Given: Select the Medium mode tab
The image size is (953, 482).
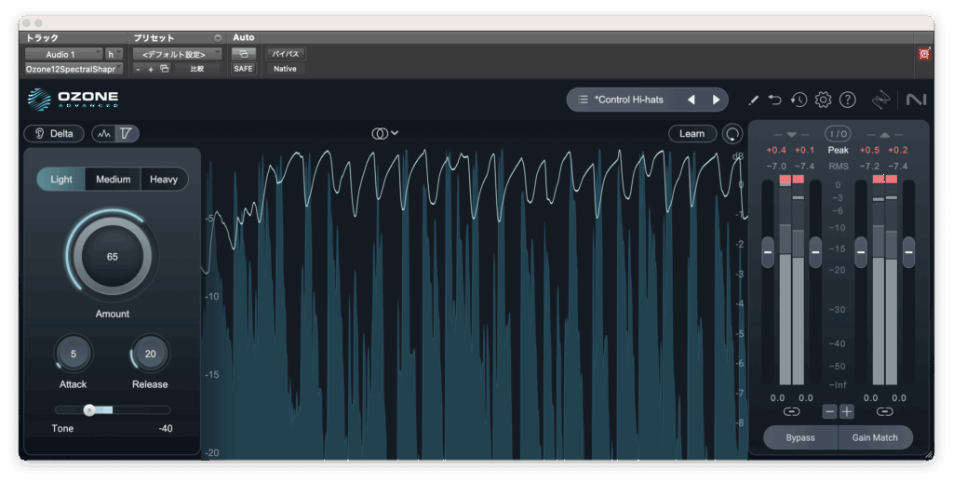Looking at the screenshot, I should [113, 180].
